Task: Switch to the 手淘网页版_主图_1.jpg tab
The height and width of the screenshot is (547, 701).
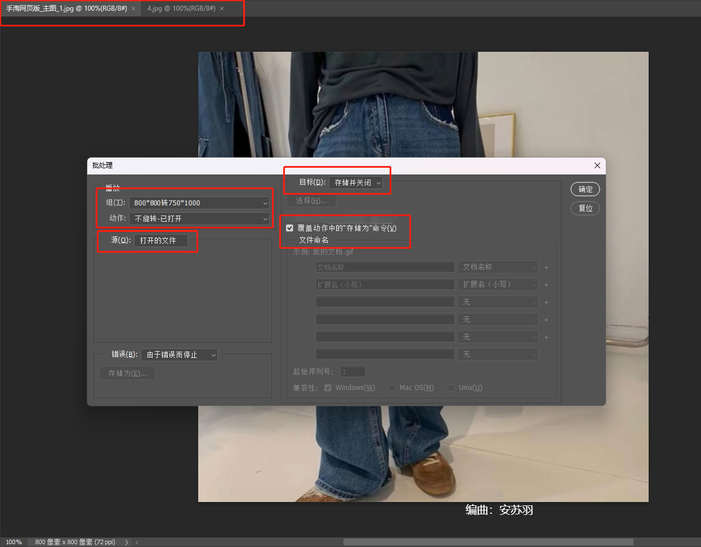Action: (66, 8)
